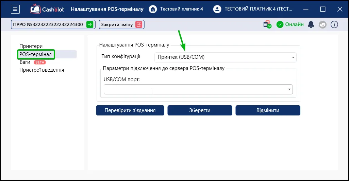Open the USB/COM порт dropdown
This screenshot has height=181, width=349.
(x=198, y=89)
